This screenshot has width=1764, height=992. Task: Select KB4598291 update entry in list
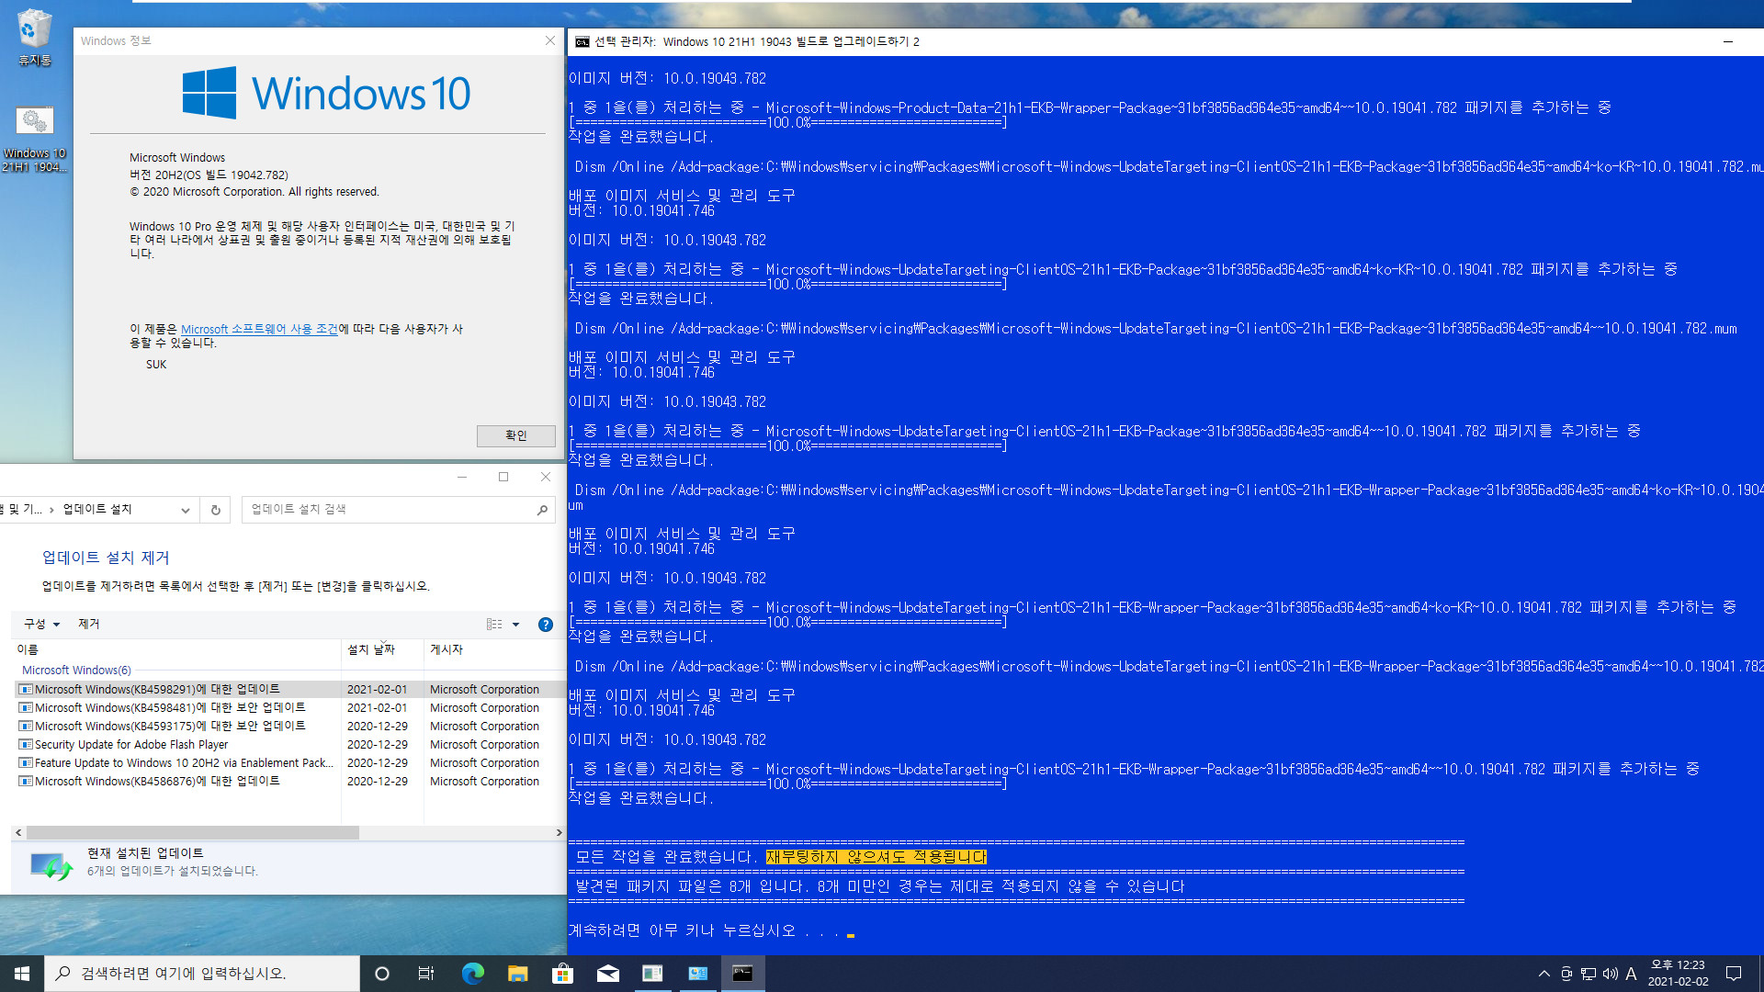(x=157, y=688)
